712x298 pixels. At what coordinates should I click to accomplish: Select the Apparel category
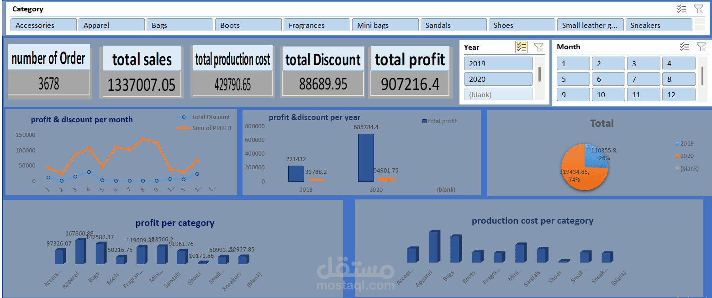pos(111,25)
